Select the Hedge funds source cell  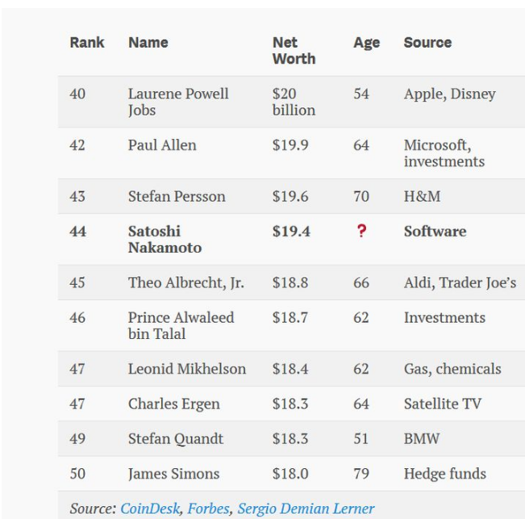[445, 474]
